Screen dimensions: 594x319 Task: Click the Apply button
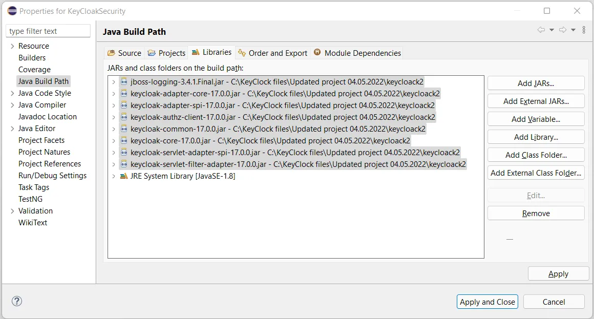[x=558, y=273]
